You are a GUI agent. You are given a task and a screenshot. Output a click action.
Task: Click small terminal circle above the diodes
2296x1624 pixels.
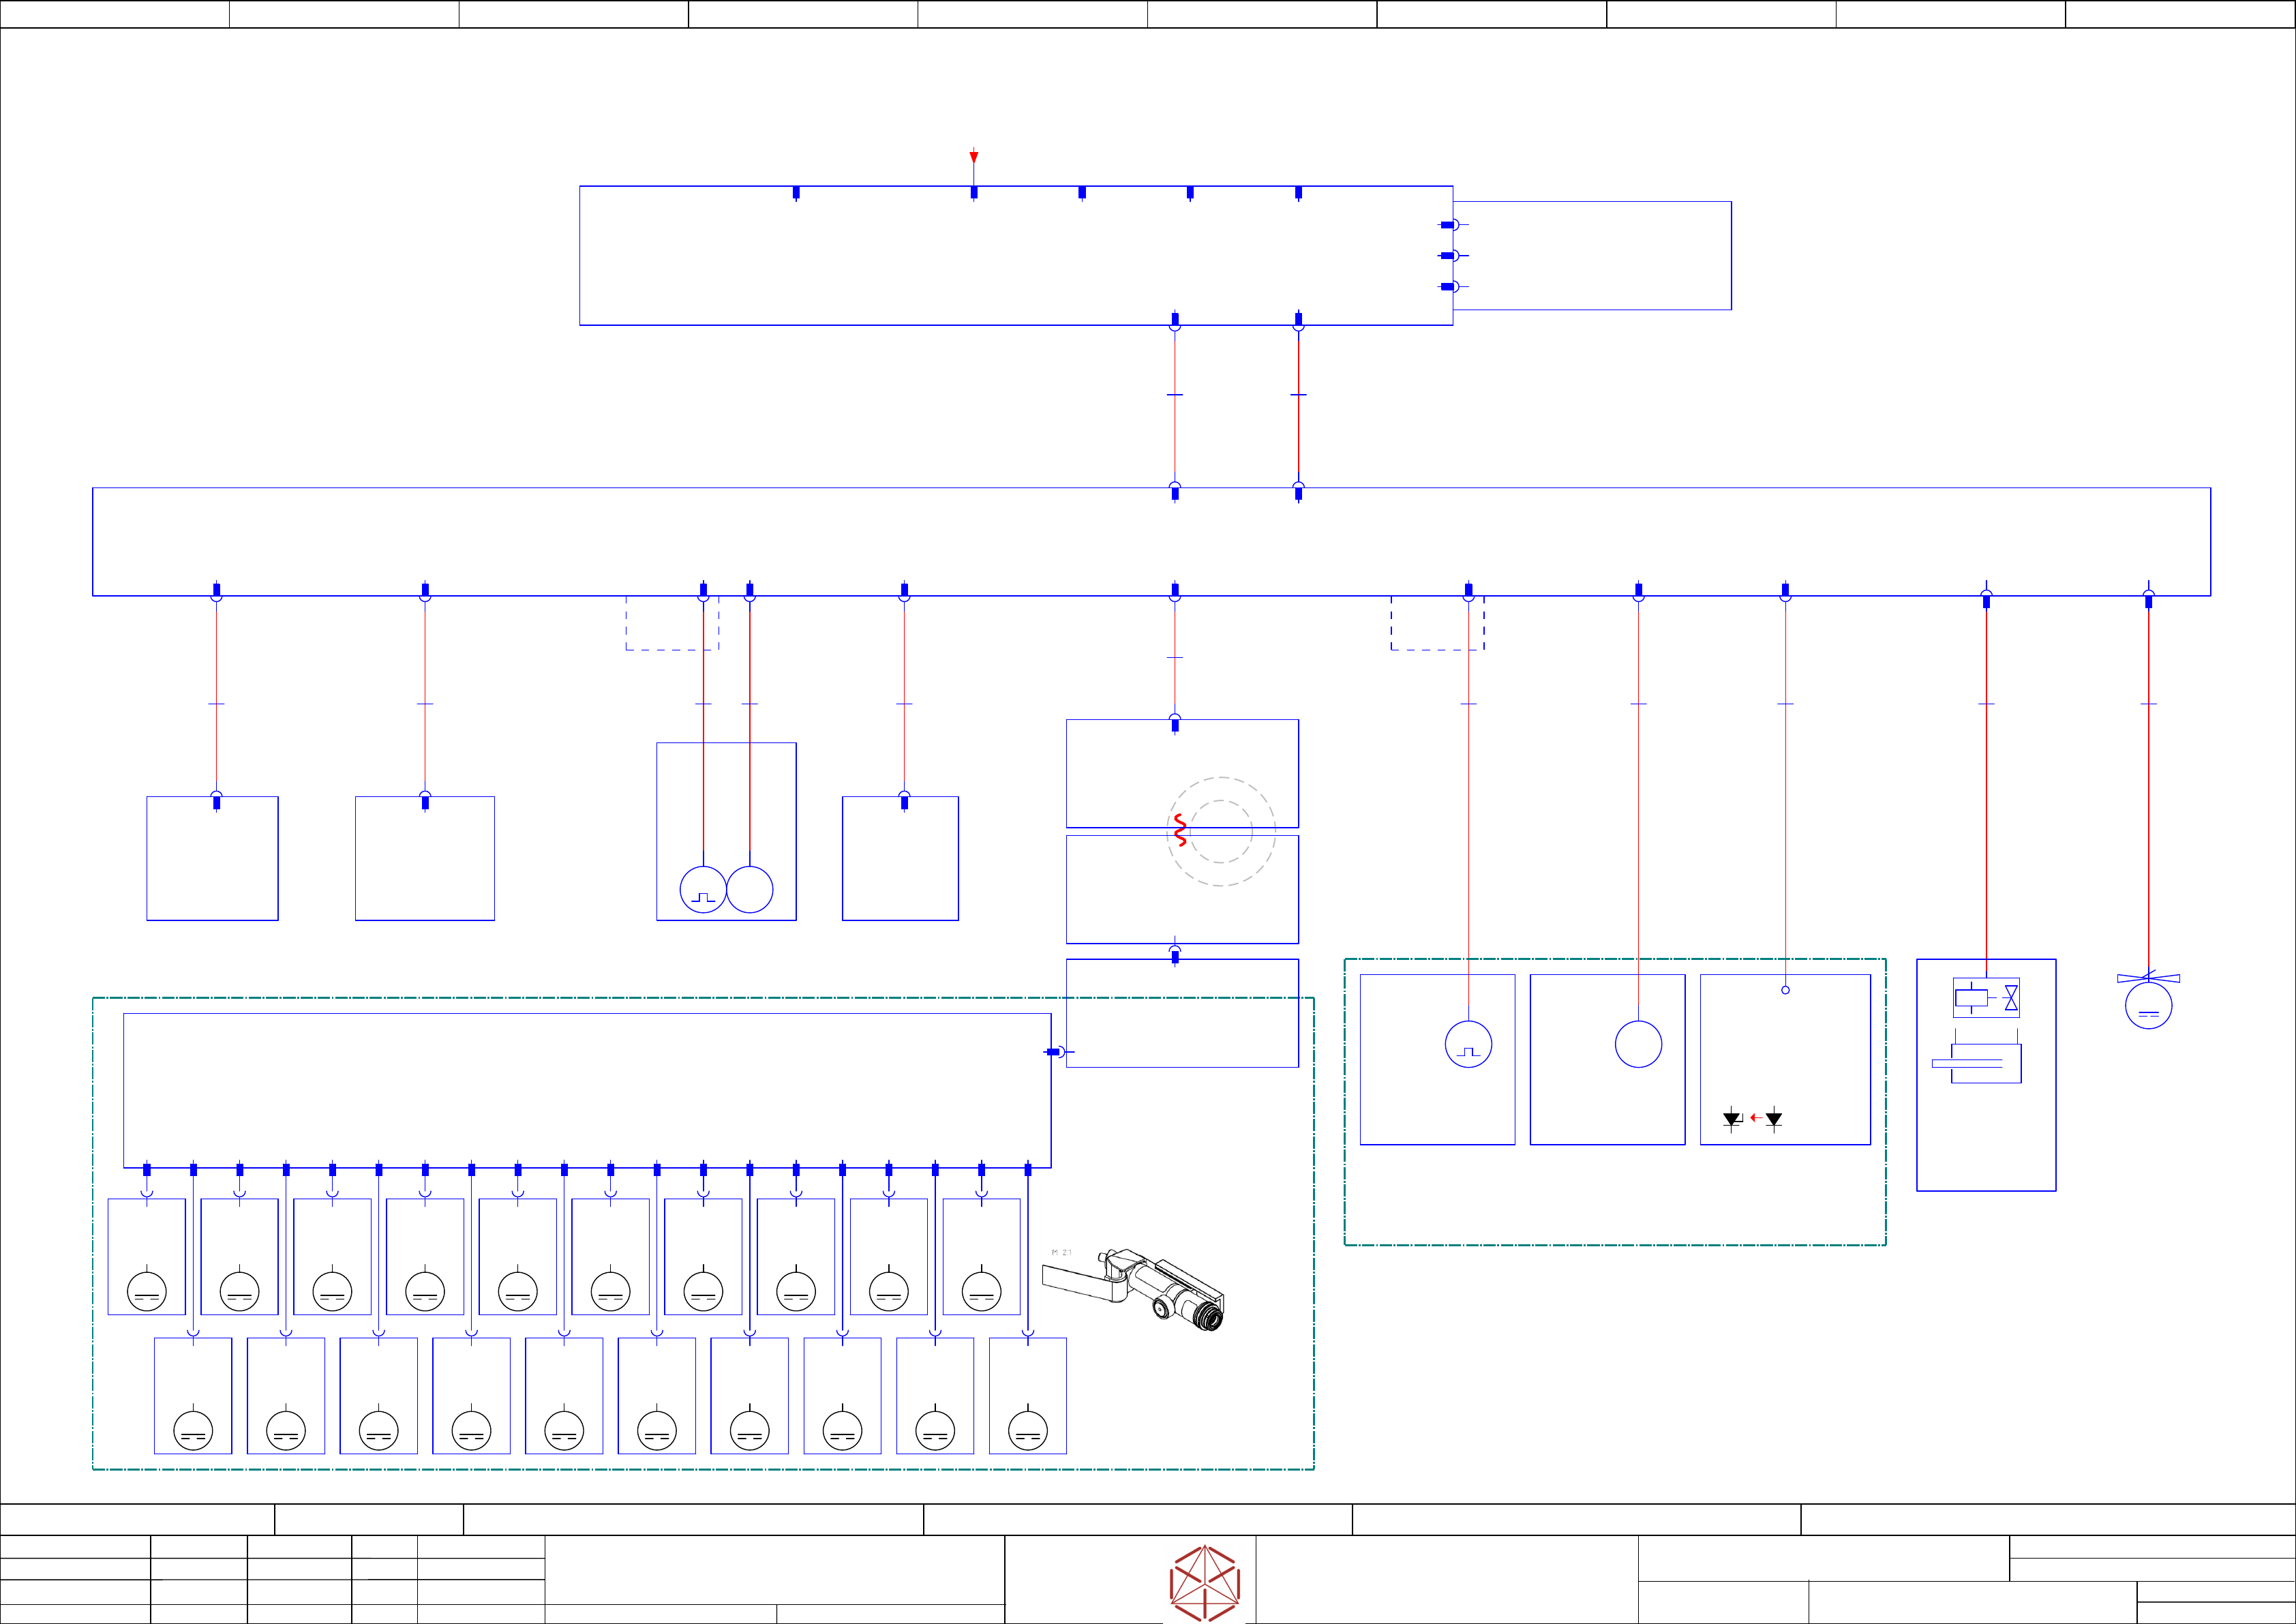click(1785, 990)
